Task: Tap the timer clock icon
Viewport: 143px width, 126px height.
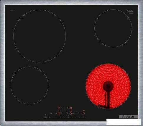Action: pos(78,113)
